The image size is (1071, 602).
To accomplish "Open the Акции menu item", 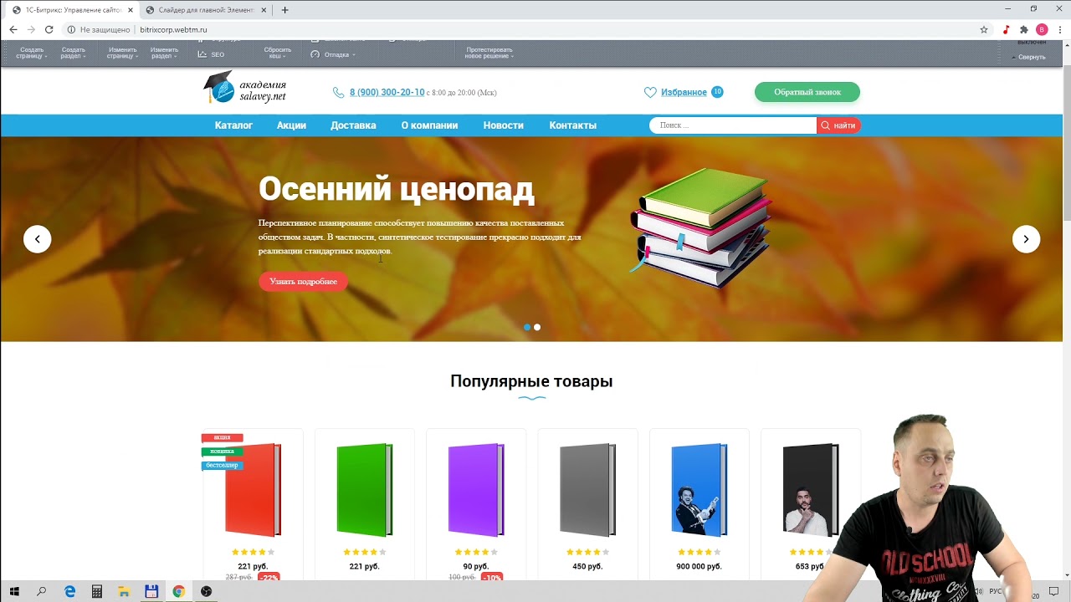I will click(291, 125).
